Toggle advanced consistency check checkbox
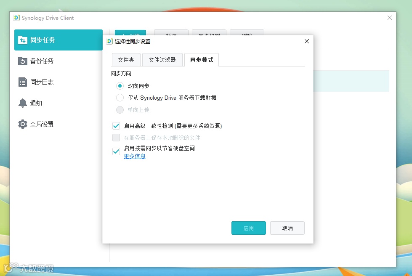412x276 pixels. tap(116, 126)
